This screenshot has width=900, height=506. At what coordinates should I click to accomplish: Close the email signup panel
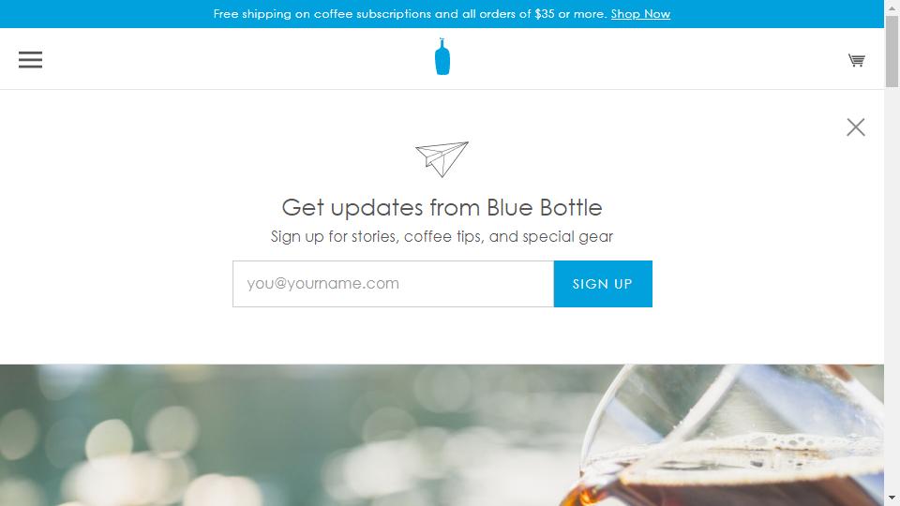tap(855, 126)
